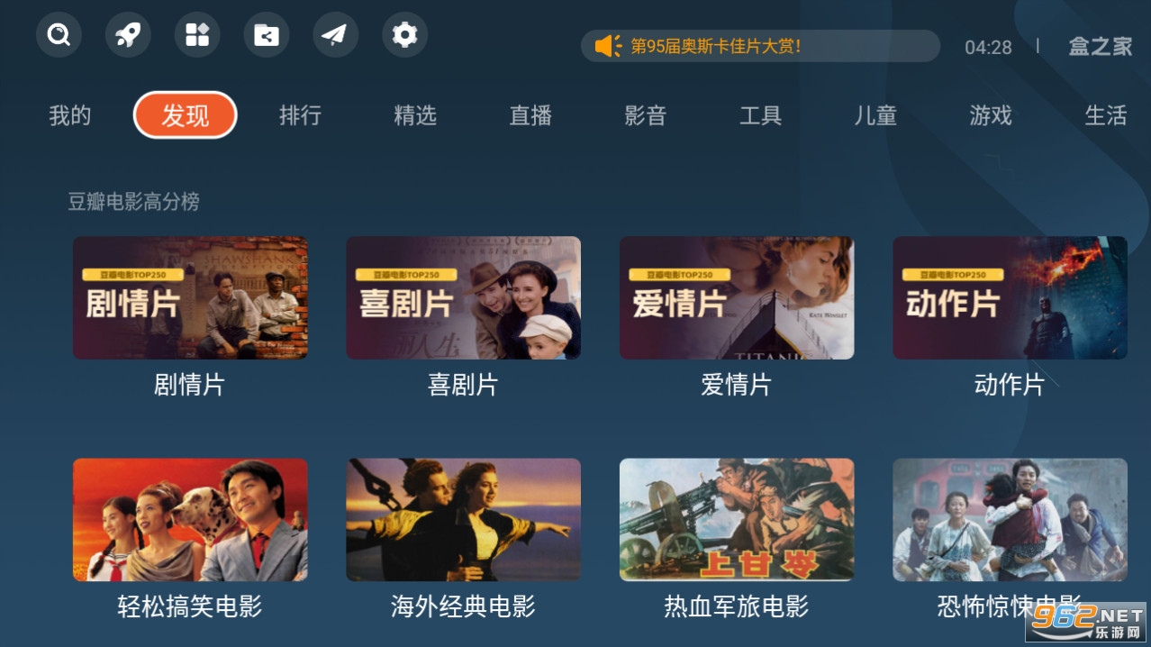Click the orange speaker announcement icon
1151x647 pixels.
tap(608, 46)
